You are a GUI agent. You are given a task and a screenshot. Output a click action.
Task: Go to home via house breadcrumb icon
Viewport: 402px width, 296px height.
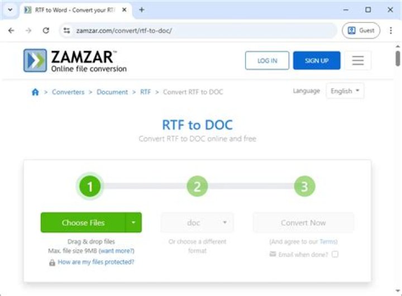click(35, 92)
